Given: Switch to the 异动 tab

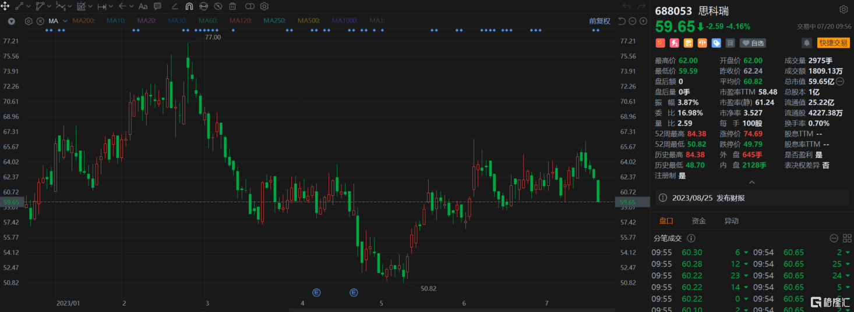Looking at the screenshot, I should [731, 221].
